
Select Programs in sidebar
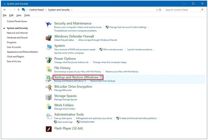click(x=12, y=42)
